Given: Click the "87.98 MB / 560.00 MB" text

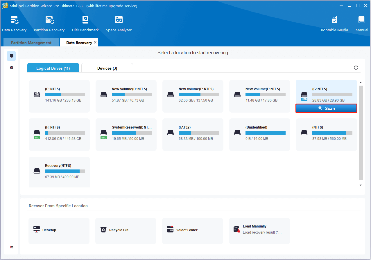Looking at the screenshot, I should (x=329, y=139).
